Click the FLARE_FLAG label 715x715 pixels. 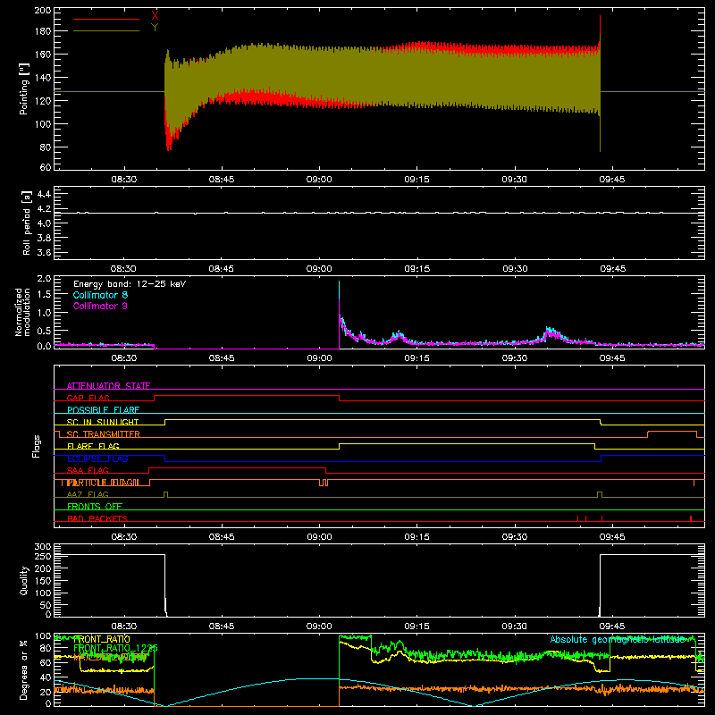tap(93, 446)
